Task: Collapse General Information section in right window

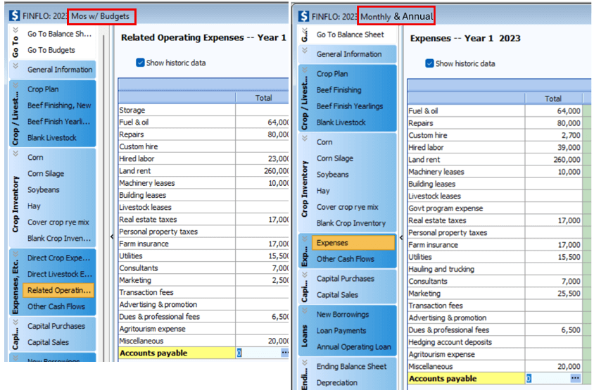Action: pyautogui.click(x=305, y=50)
